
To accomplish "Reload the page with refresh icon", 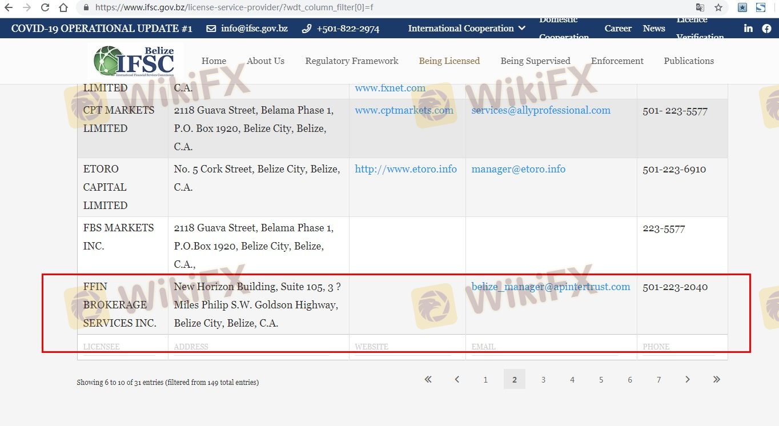I will (45, 8).
